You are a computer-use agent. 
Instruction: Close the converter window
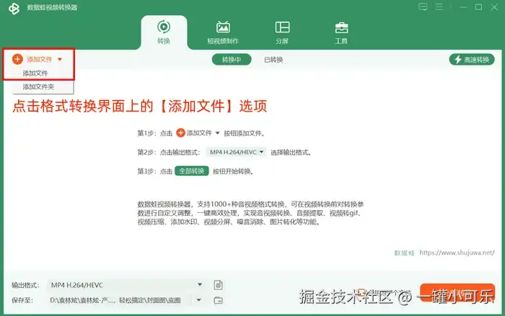click(x=494, y=7)
